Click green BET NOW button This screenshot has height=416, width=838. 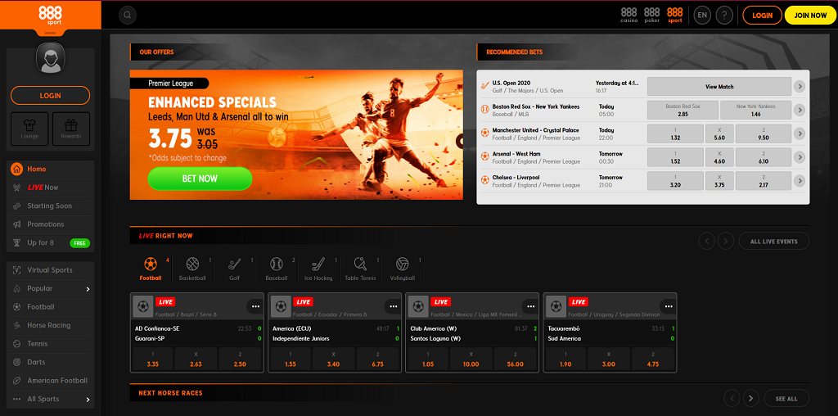pos(200,179)
